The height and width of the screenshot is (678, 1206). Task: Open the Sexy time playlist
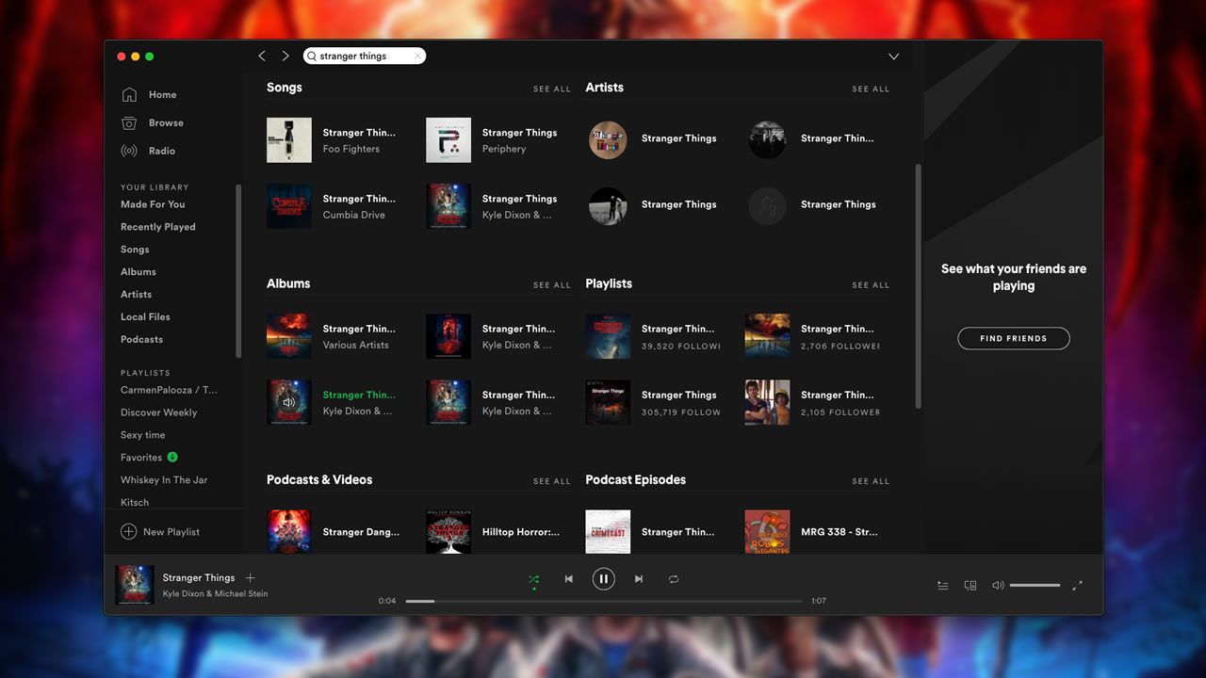142,435
